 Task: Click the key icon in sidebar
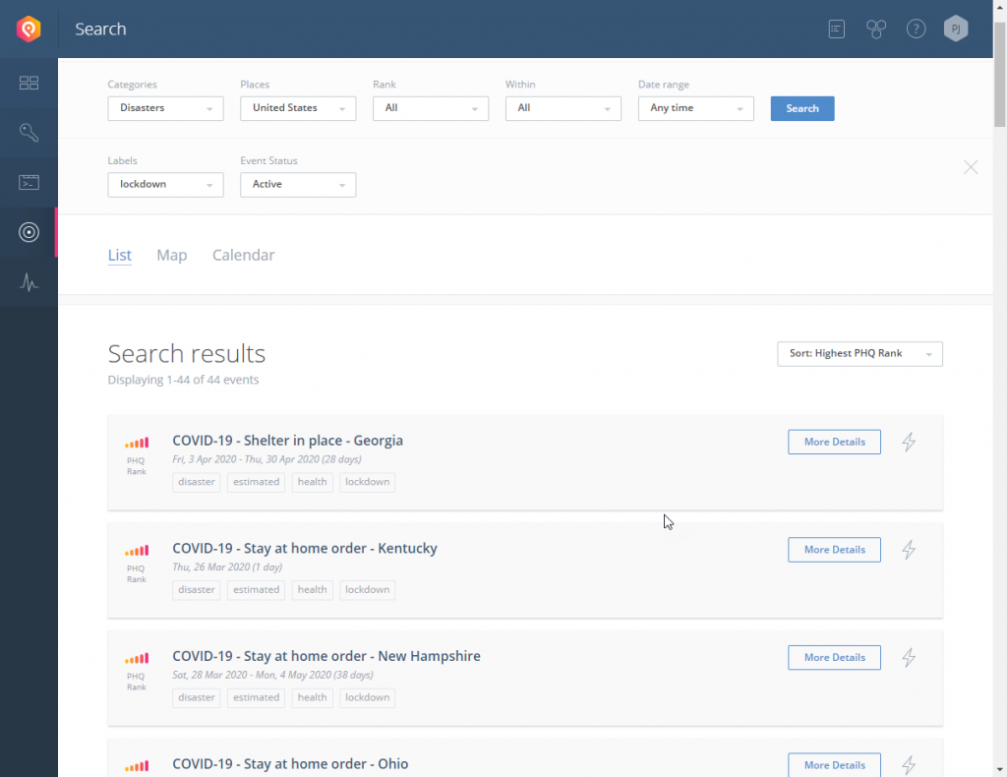coord(29,132)
